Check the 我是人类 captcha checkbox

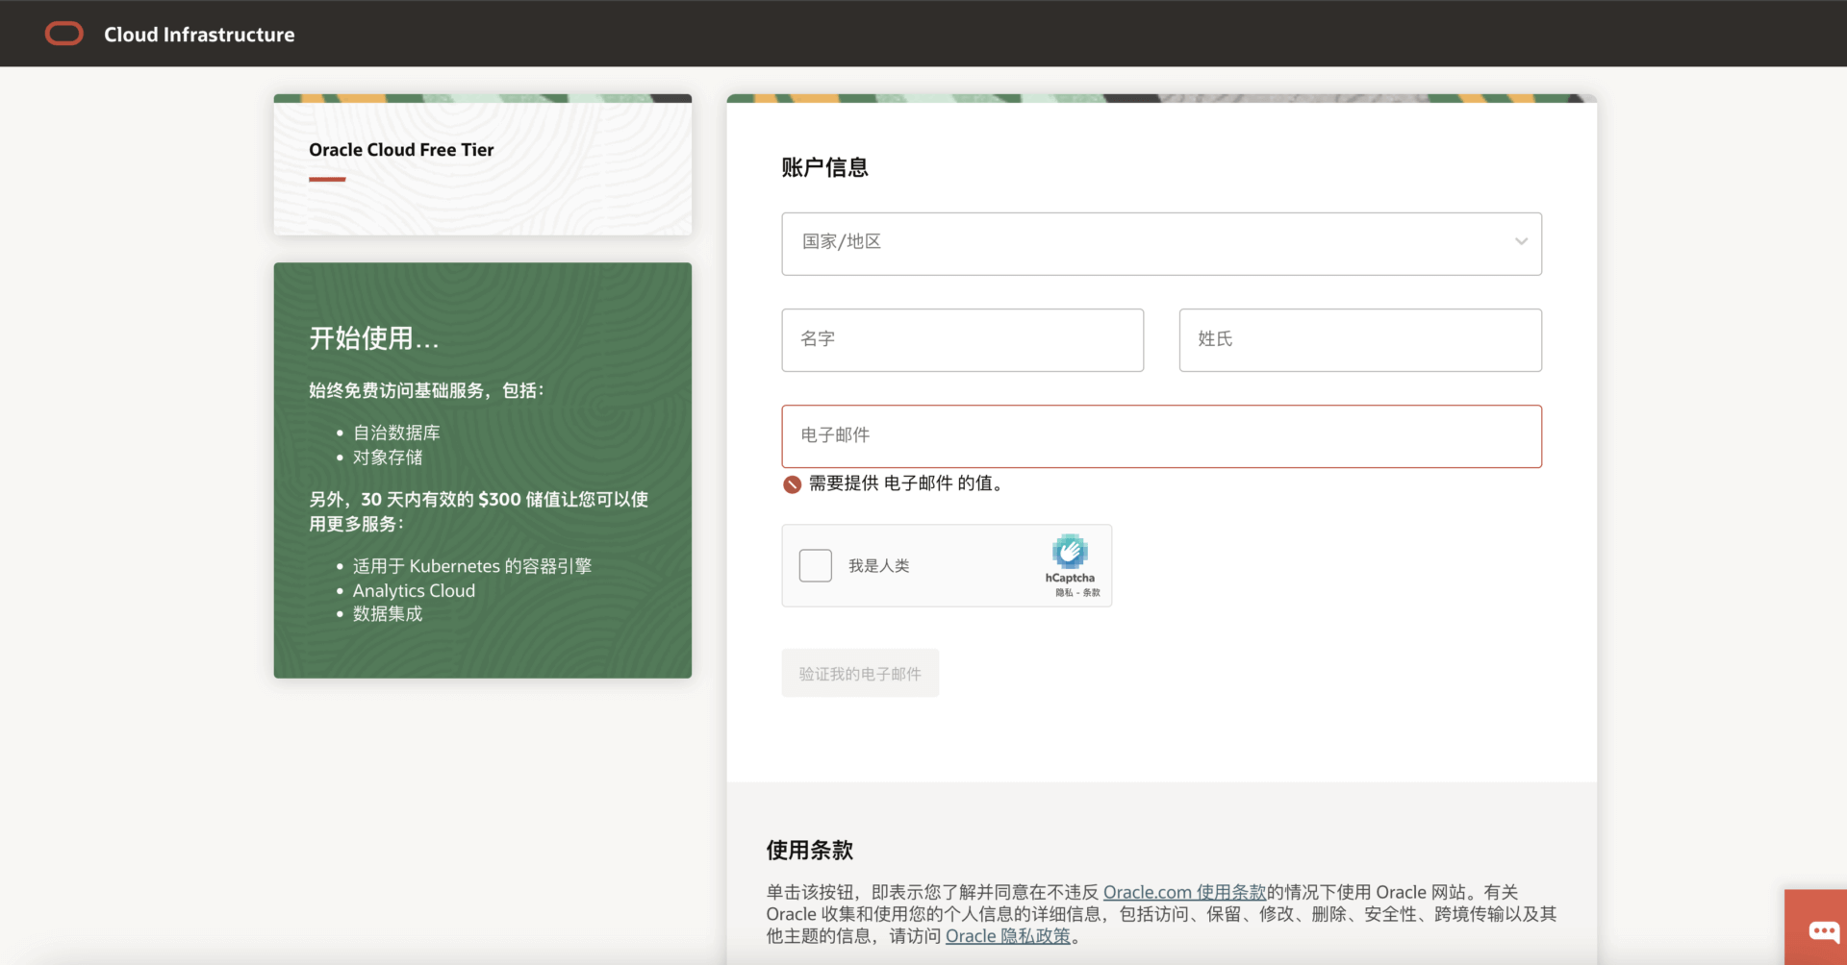(816, 565)
